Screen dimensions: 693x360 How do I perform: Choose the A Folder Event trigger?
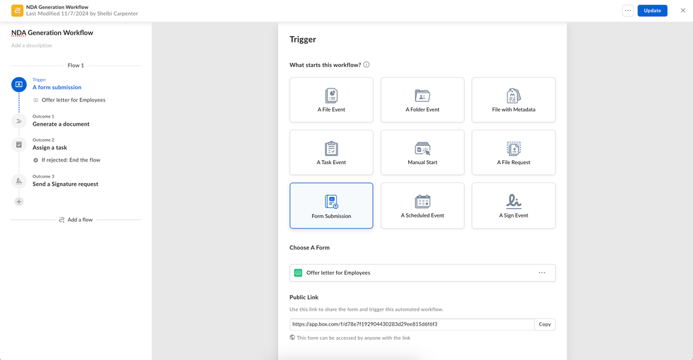coord(422,100)
